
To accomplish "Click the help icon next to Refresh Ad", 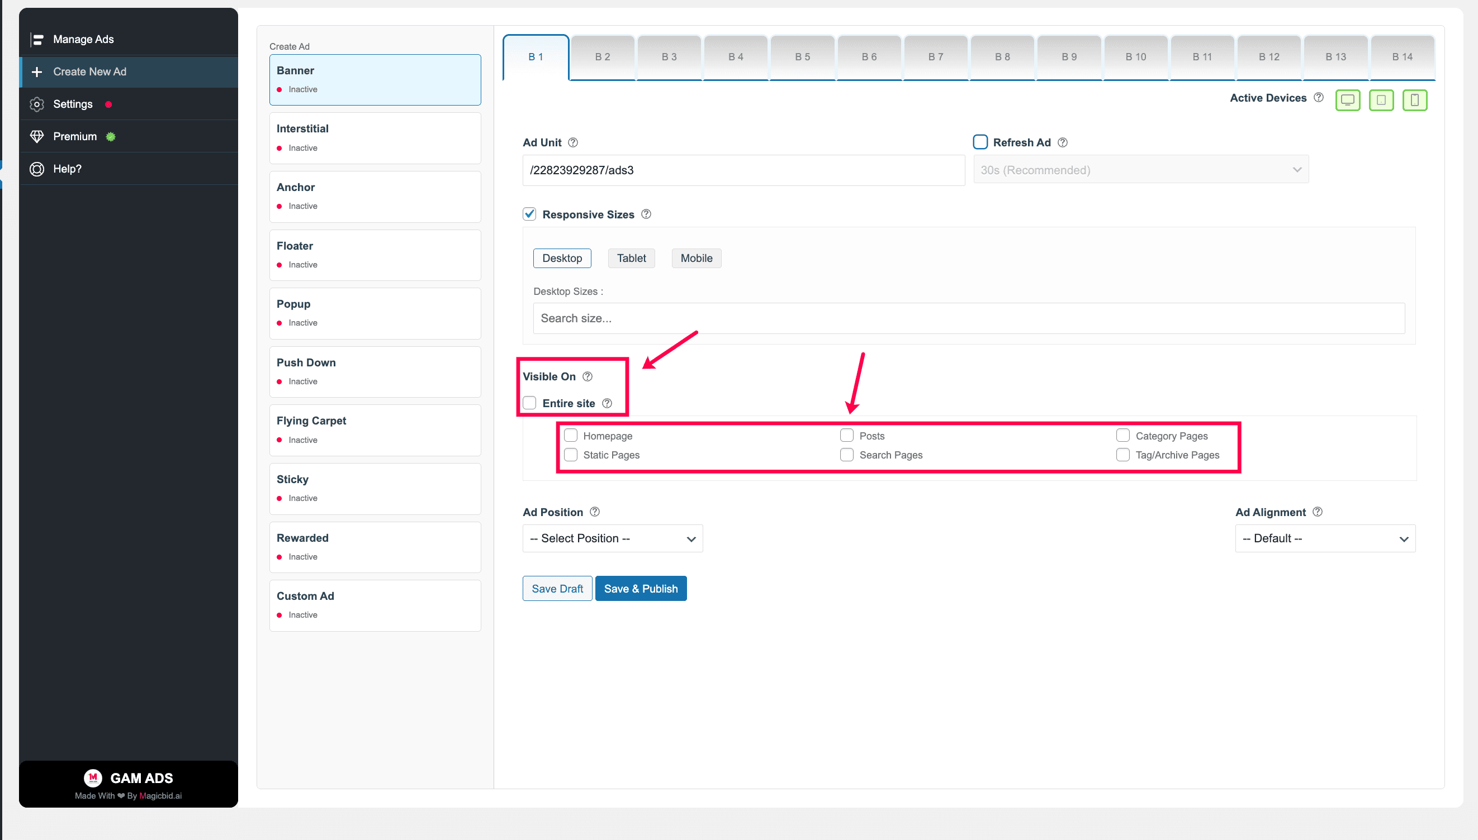I will (1062, 142).
